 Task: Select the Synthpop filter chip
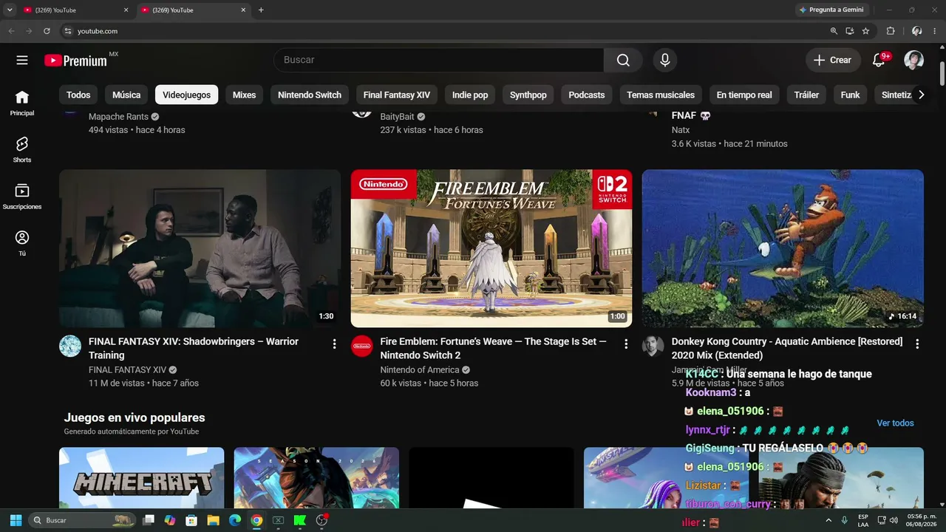point(528,95)
